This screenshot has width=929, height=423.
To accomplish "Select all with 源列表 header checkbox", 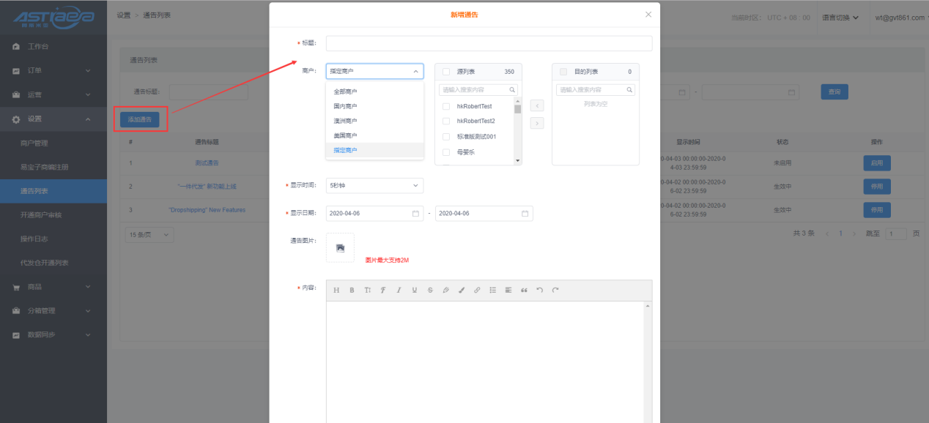I will (446, 72).
